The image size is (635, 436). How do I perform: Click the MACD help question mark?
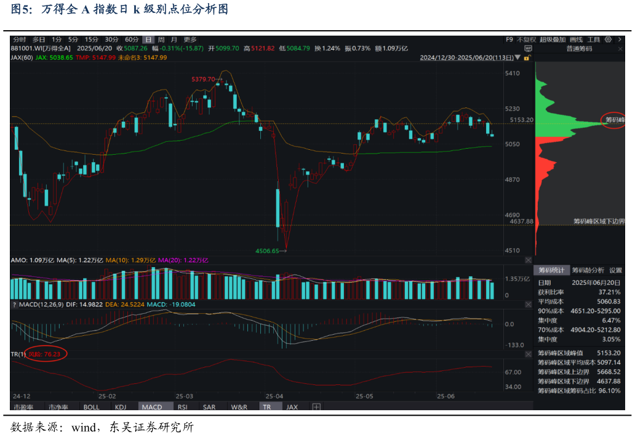point(14,304)
